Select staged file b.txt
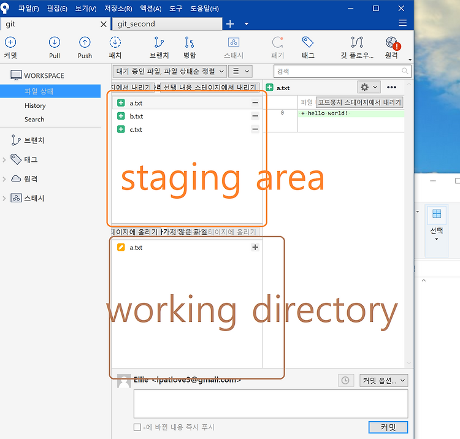The width and height of the screenshot is (460, 439). 187,116
